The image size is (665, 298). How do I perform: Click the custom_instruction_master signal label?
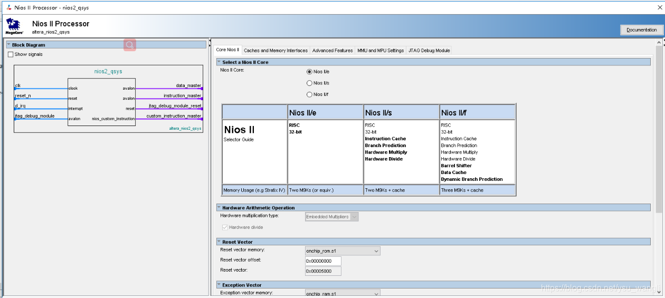[174, 116]
